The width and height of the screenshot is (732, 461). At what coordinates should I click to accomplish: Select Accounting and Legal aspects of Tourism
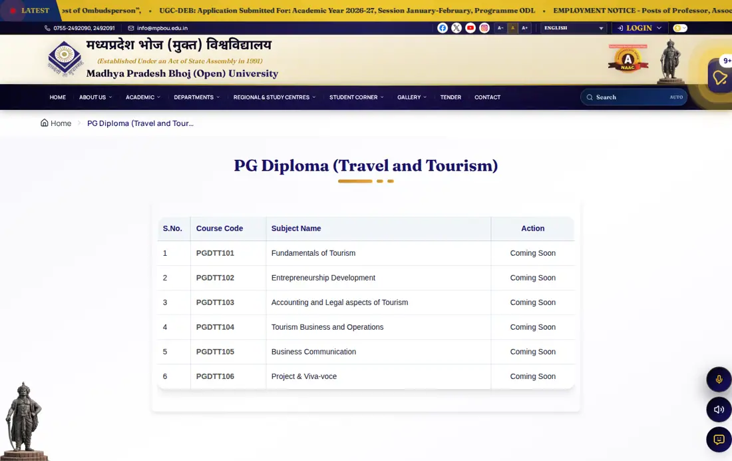[x=339, y=302]
